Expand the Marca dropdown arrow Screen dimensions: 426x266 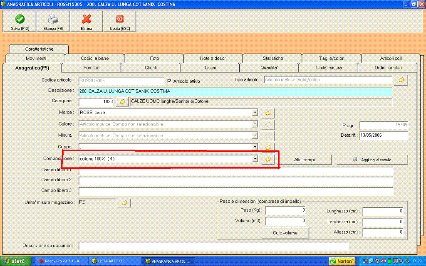255,112
